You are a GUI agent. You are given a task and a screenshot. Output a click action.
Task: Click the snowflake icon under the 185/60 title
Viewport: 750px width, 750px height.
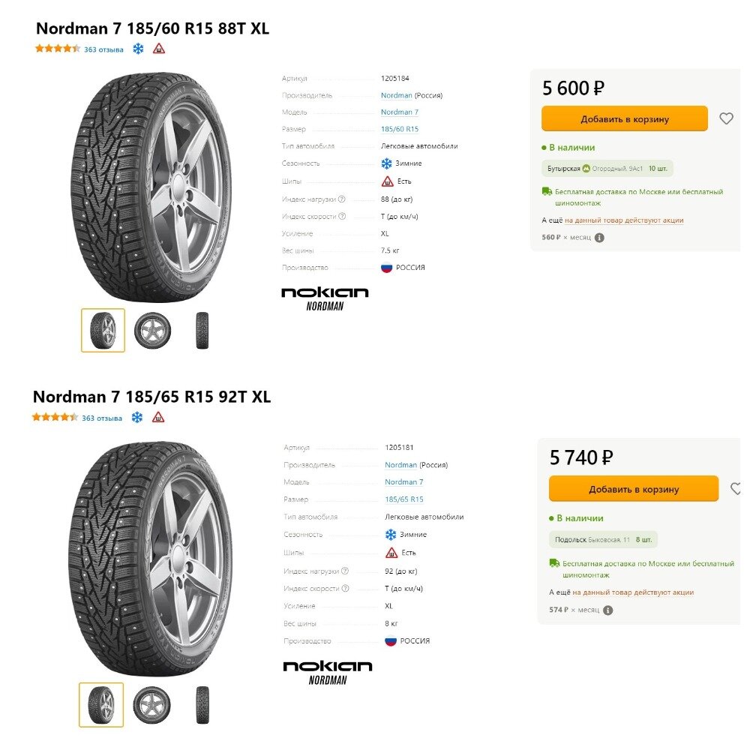[138, 49]
